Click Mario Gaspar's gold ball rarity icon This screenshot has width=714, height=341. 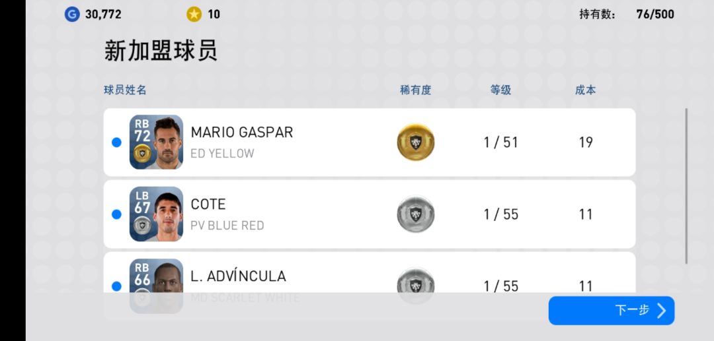click(415, 142)
